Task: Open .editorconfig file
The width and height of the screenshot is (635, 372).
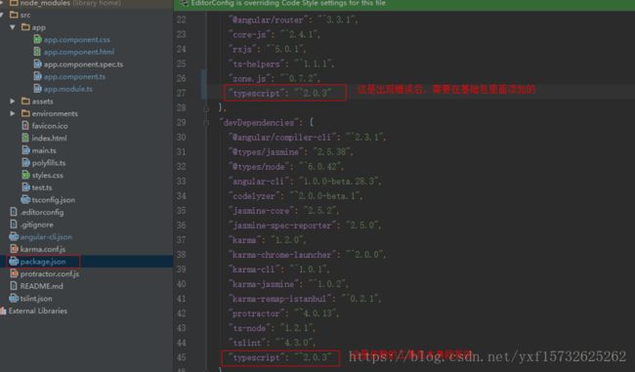Action: click(42, 212)
